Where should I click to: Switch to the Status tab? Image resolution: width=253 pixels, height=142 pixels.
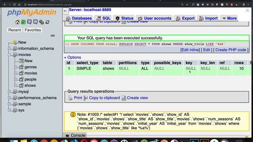pos(124,18)
